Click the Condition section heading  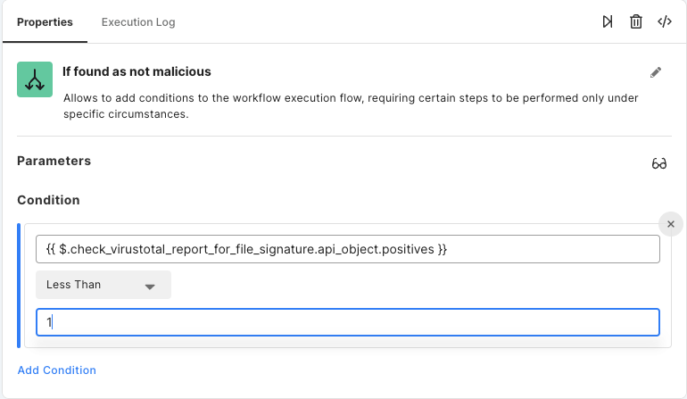(x=48, y=200)
